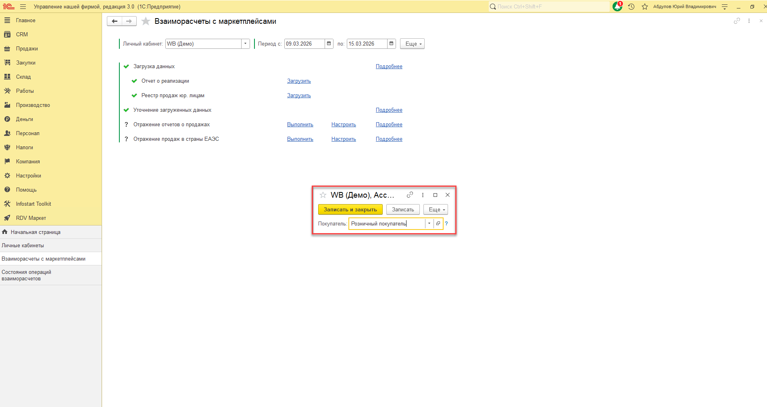The width and height of the screenshot is (767, 407).
Task: Click Подробнее for Загрузка данных
Action: (x=389, y=67)
